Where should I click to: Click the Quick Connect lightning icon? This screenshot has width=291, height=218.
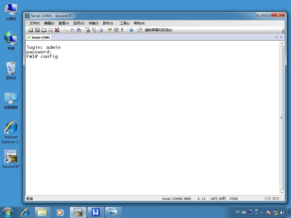tap(37, 30)
